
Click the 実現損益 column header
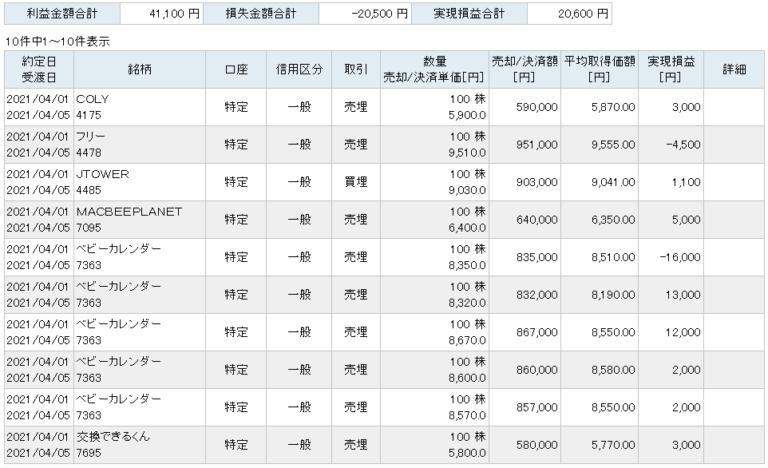click(671, 69)
